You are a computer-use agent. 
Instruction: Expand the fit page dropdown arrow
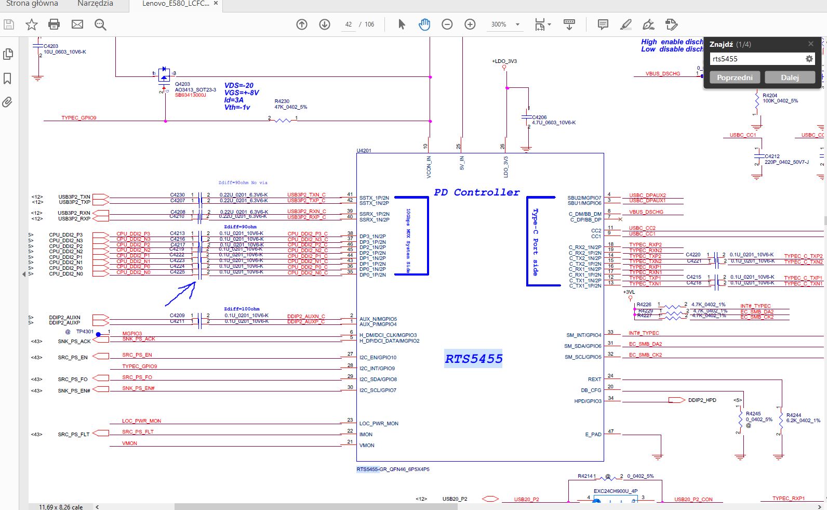point(550,24)
